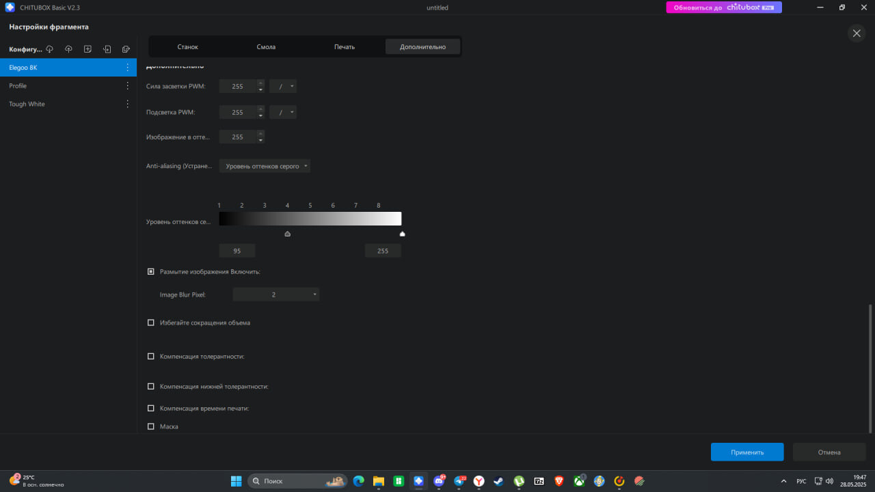Viewport: 875px width, 492px height.
Task: Click the cloud upload configuration icon
Action: tap(68, 49)
